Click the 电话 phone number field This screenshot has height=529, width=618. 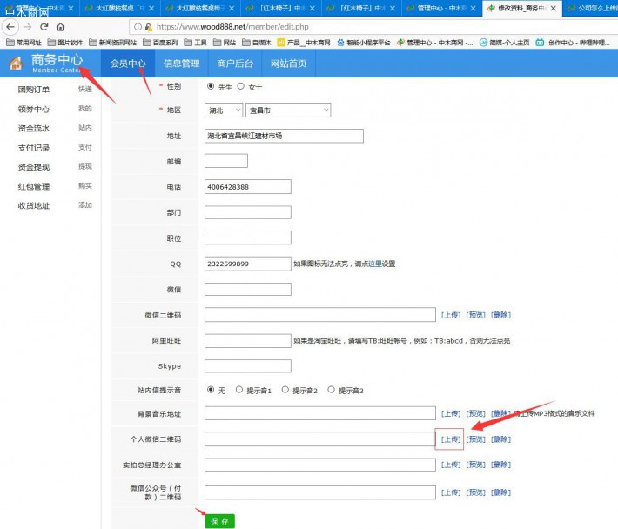pos(248,187)
